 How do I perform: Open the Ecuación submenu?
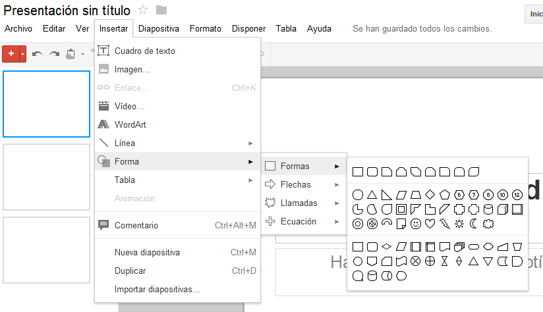click(x=298, y=222)
